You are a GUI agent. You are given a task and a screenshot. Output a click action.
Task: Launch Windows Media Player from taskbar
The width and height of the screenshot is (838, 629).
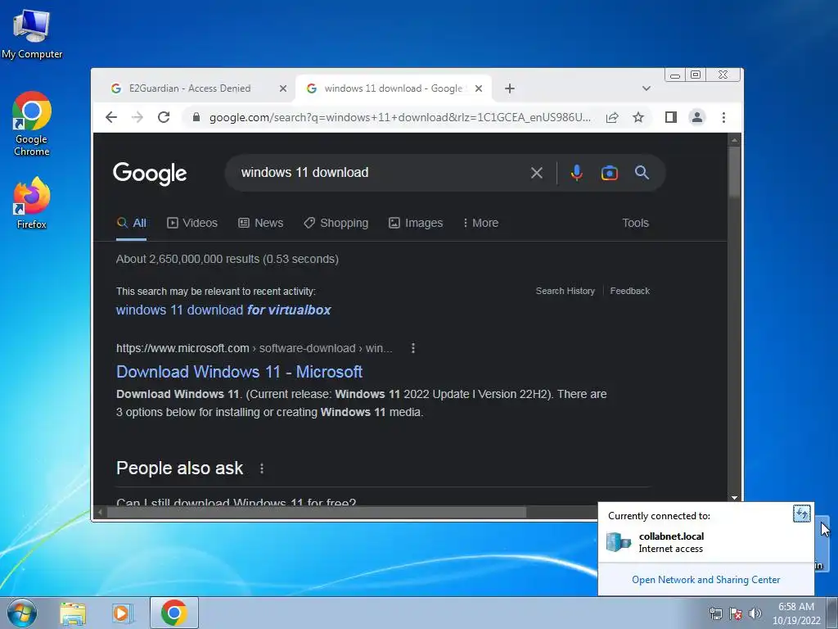(122, 613)
